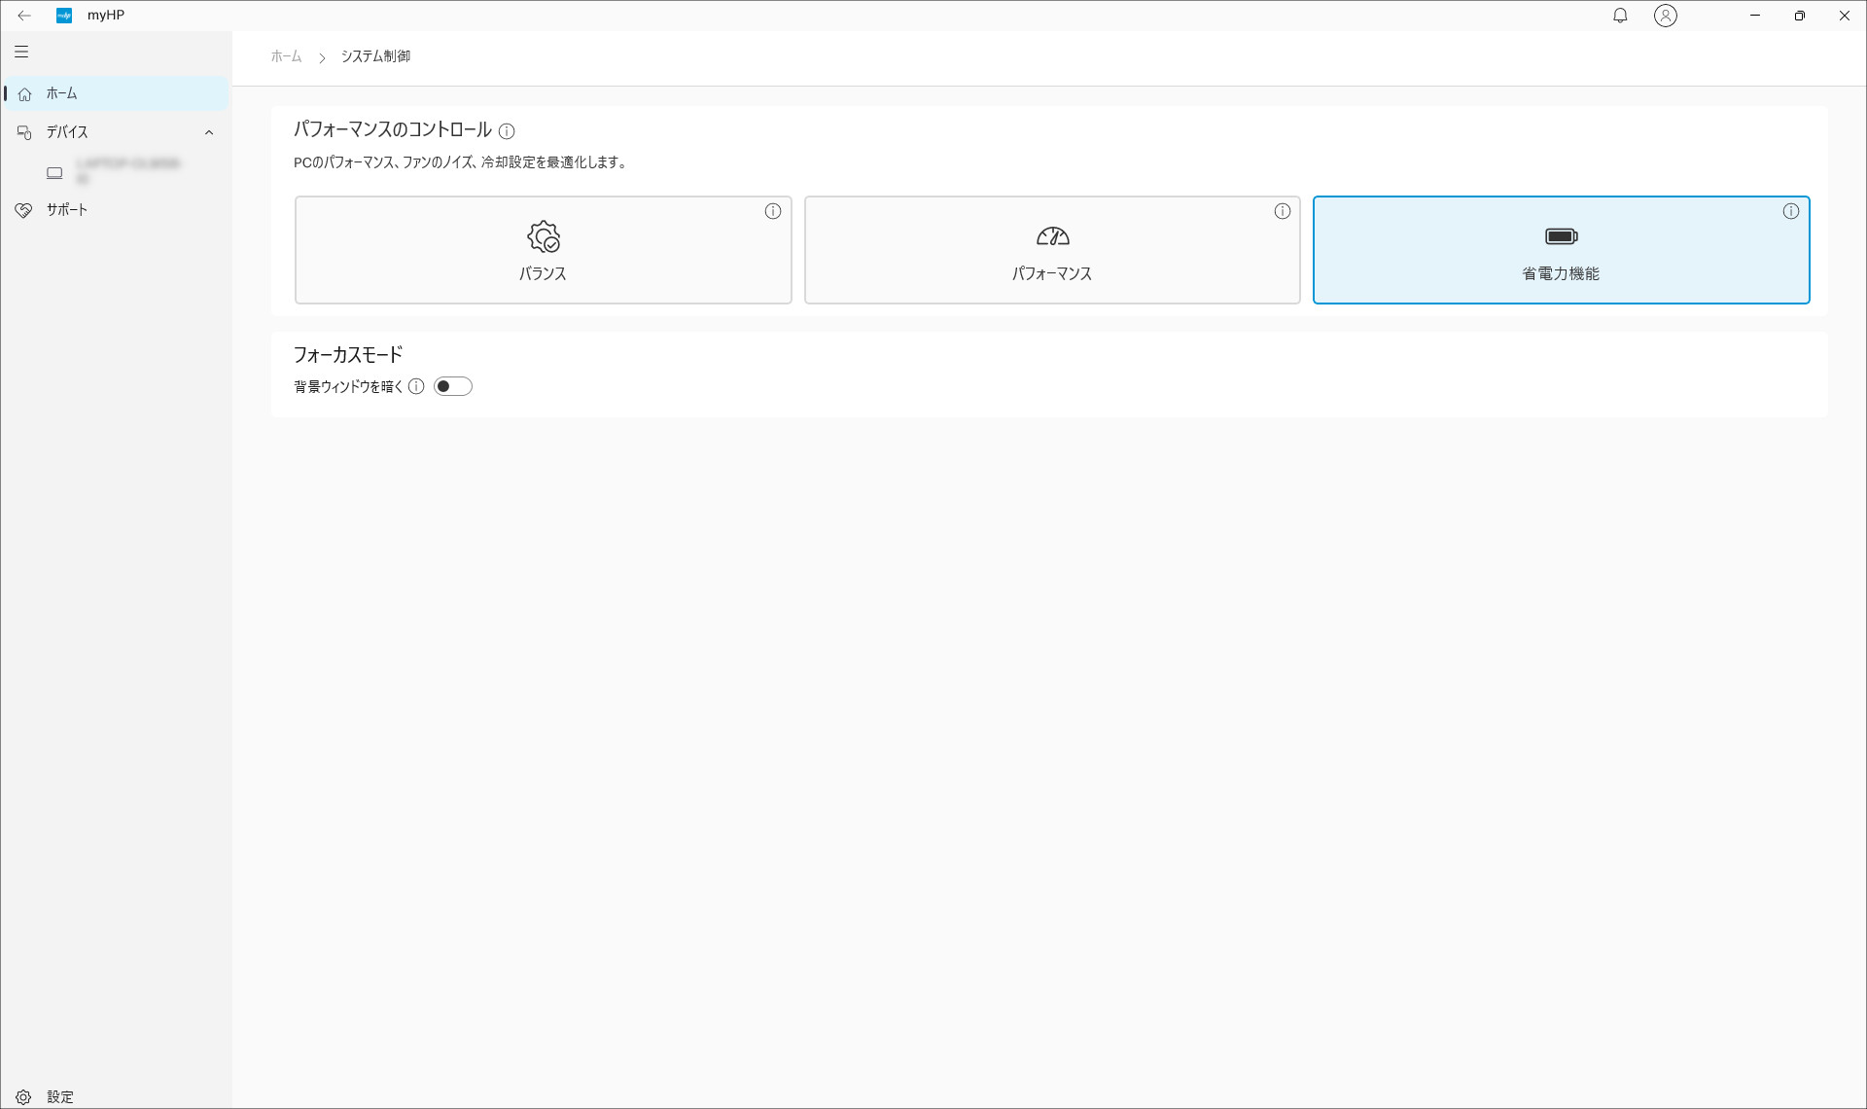Screen dimensions: 1867x1109
Task: Select the バランス performance mode
Action: [x=543, y=251]
